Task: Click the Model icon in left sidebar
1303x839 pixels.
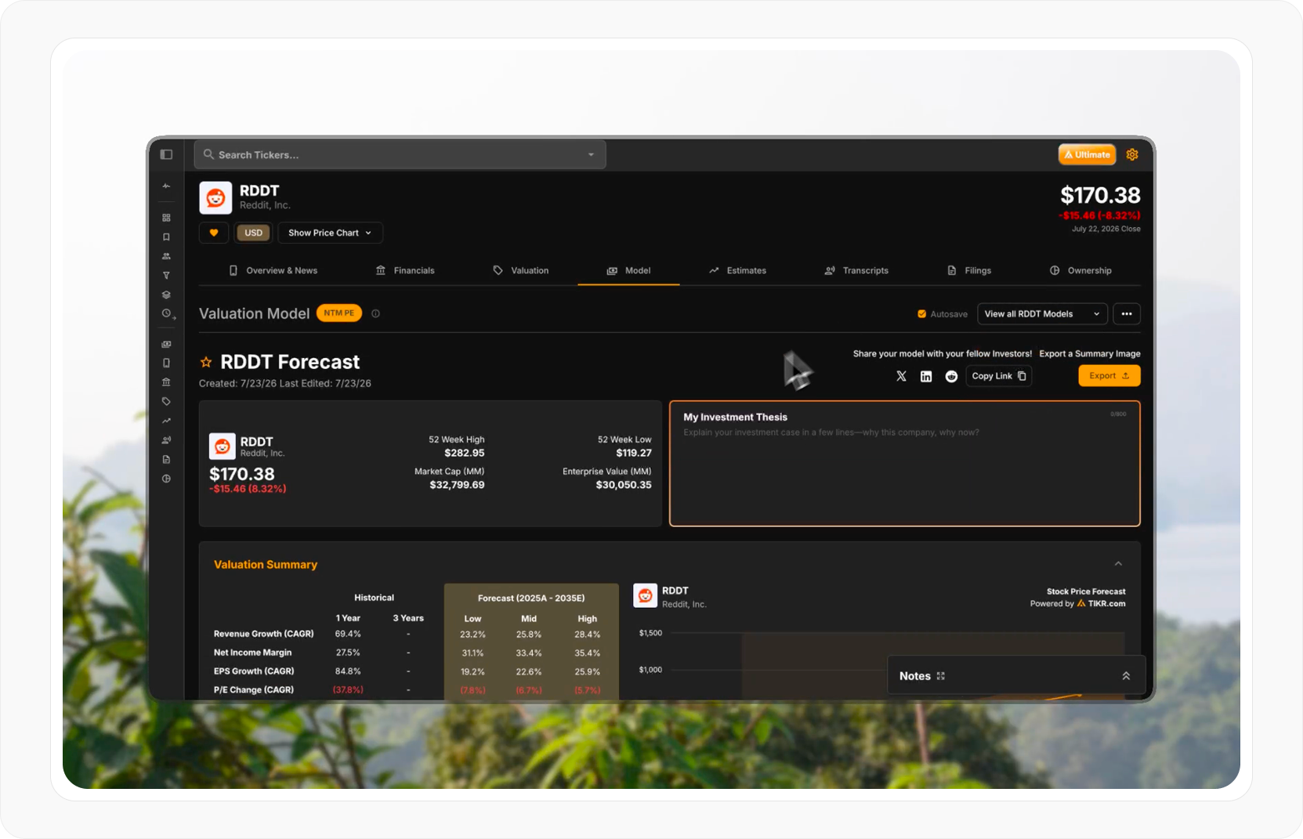Action: tap(166, 344)
